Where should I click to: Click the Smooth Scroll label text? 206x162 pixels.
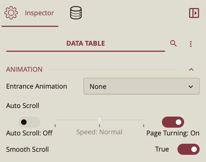click(27, 150)
